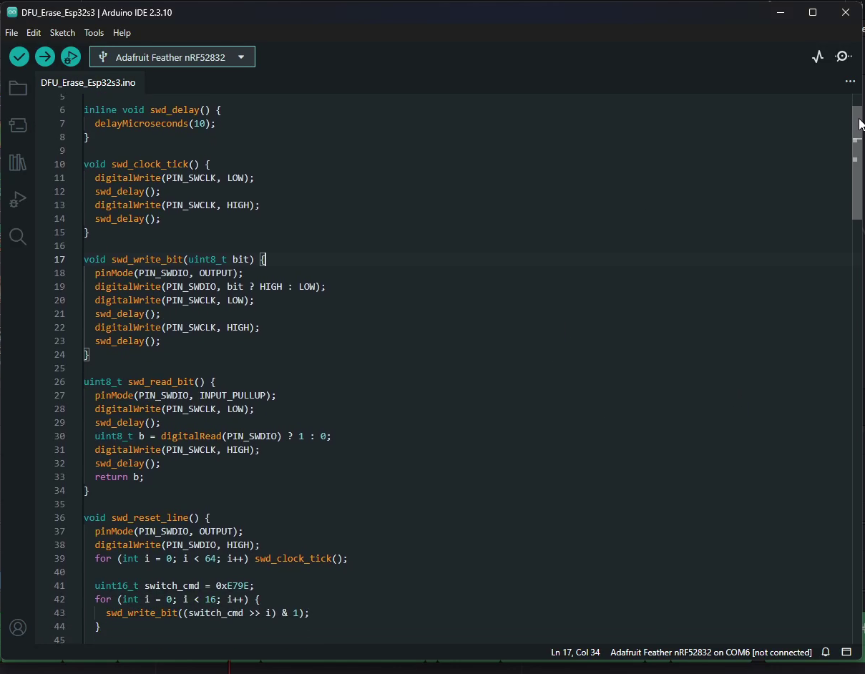
Task: Open the Serial Monitor
Action: pyautogui.click(x=844, y=57)
